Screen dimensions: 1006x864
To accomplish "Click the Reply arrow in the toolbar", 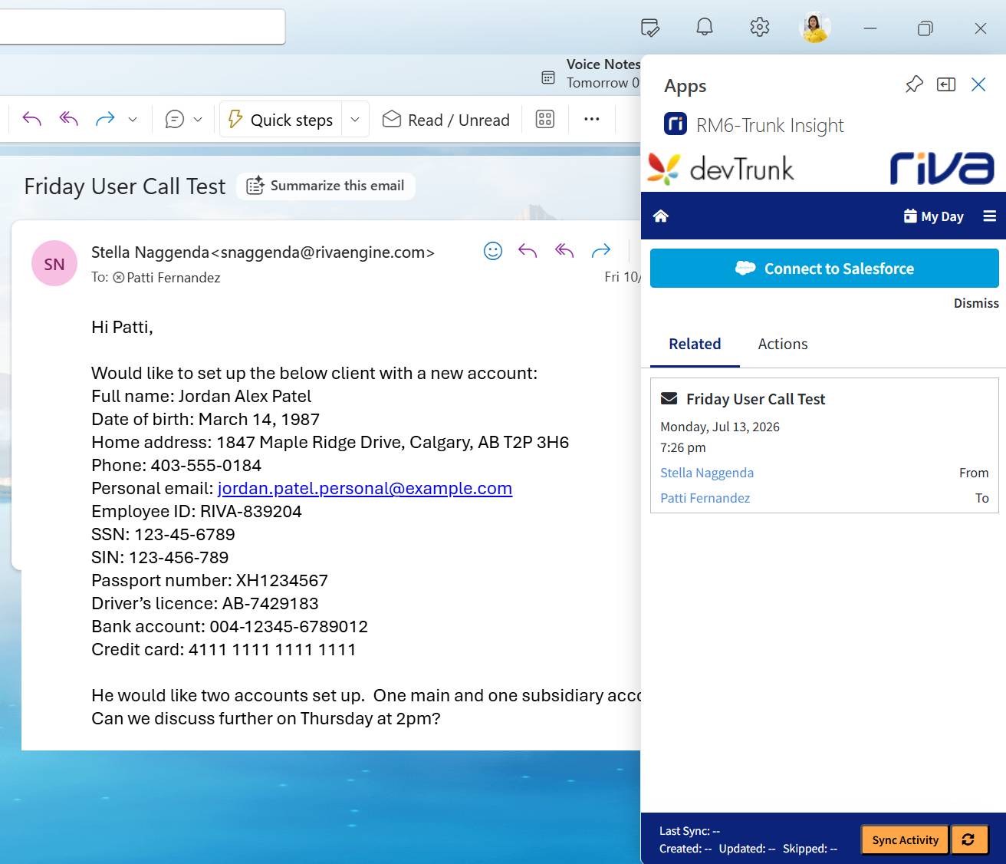I will 31,119.
